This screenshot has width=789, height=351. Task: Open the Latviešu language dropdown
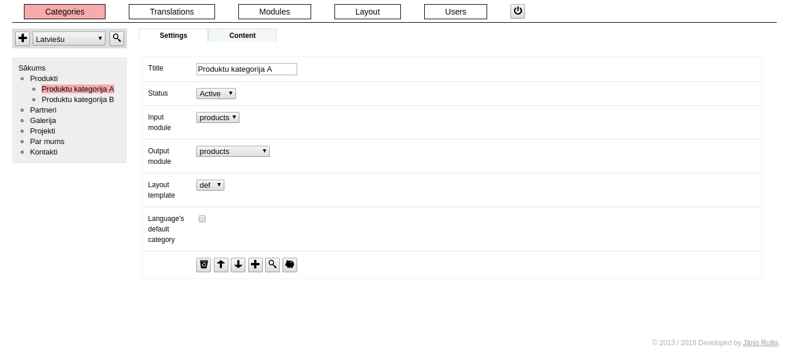(69, 39)
